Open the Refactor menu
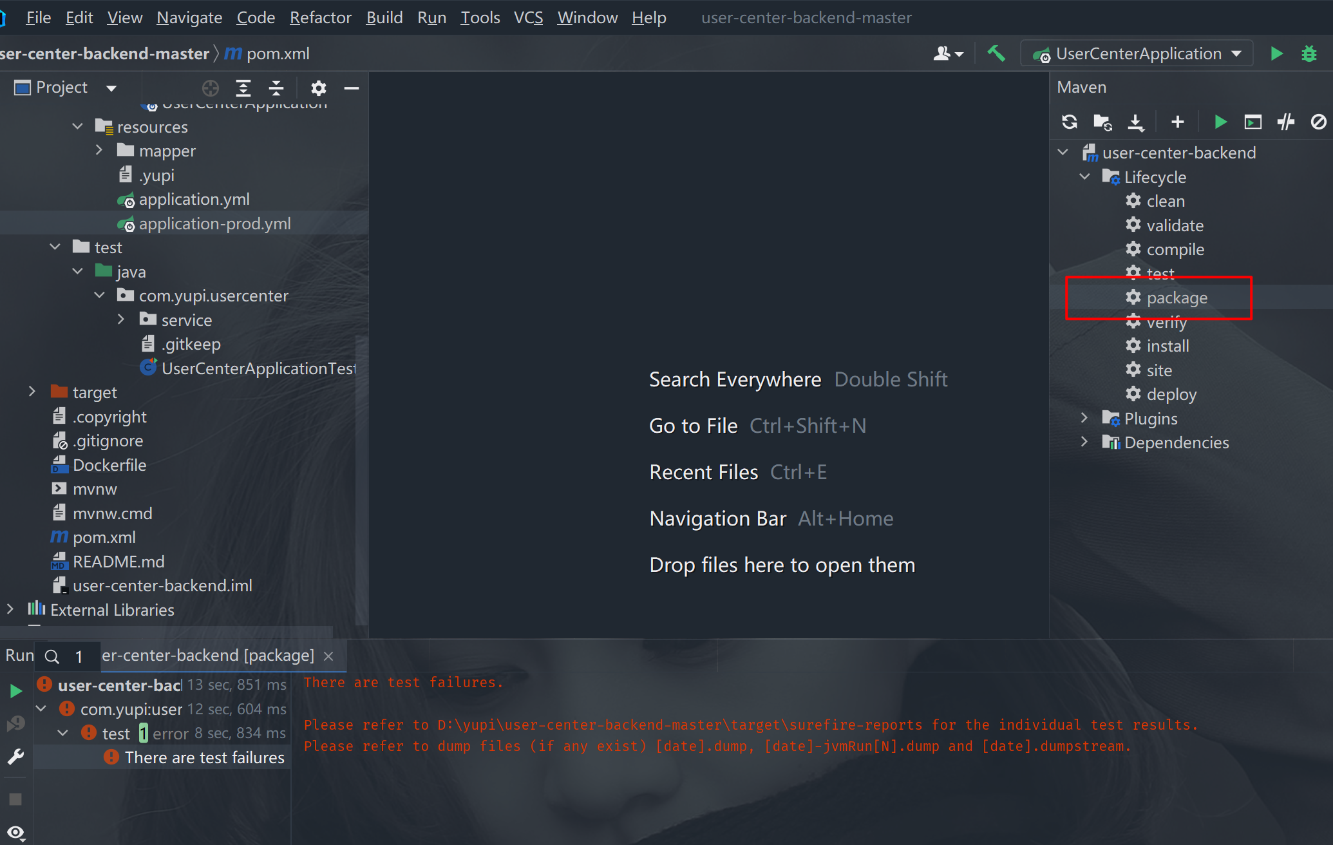This screenshot has width=1333, height=845. (x=320, y=17)
